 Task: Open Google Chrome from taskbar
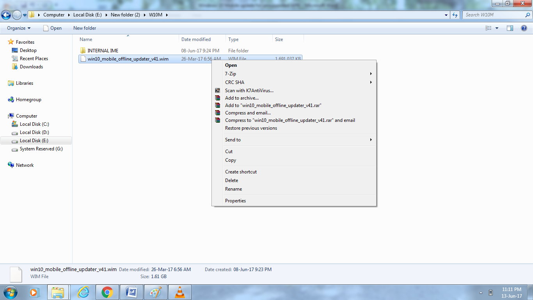(x=107, y=292)
